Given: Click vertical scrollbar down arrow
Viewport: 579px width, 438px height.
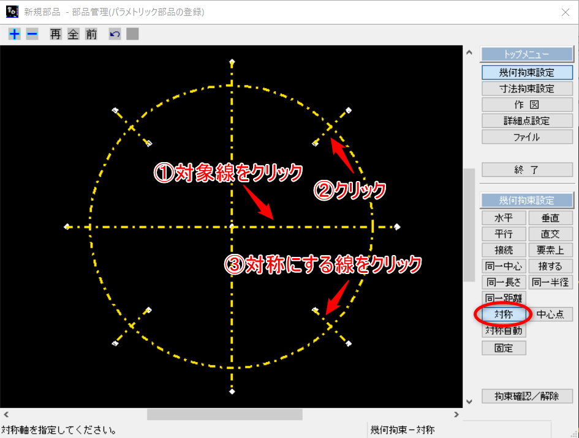Looking at the screenshot, I should click(x=469, y=401).
